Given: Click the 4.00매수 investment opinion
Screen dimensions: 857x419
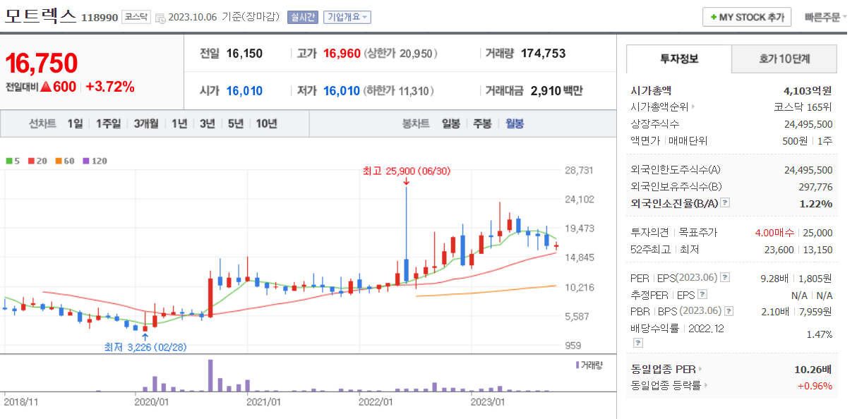Looking at the screenshot, I should point(774,232).
